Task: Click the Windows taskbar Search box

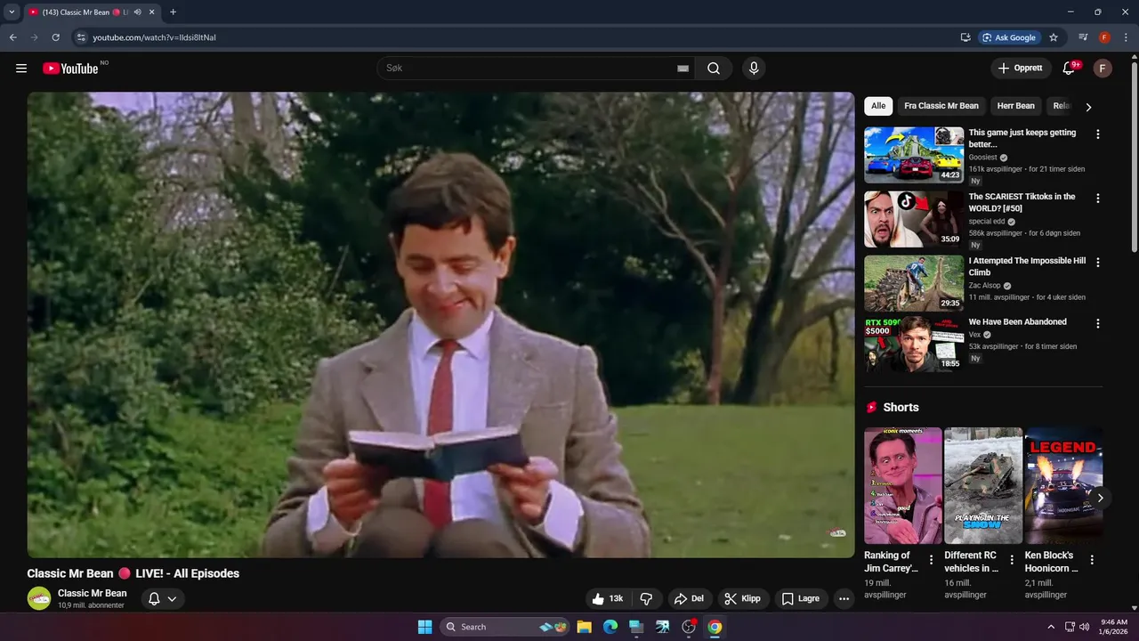Action: [505, 627]
